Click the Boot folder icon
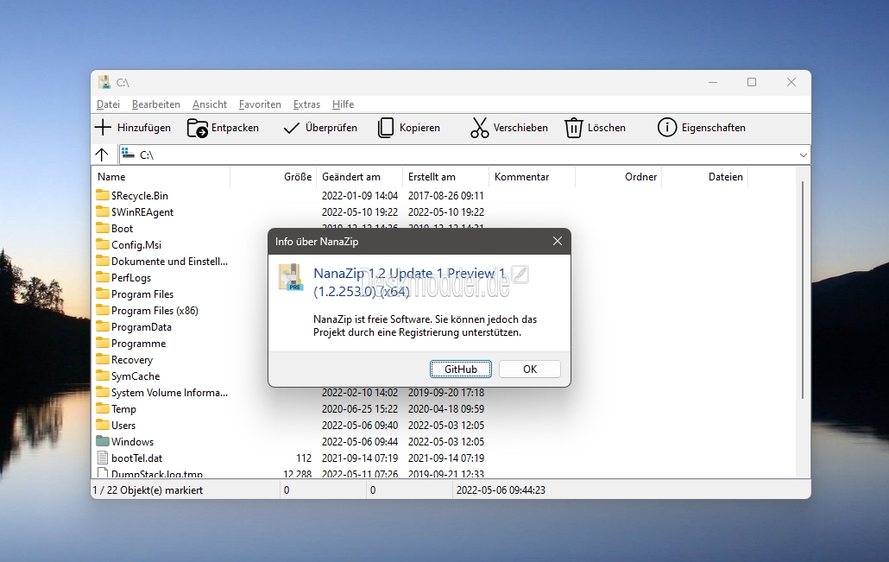The height and width of the screenshot is (562, 889). click(103, 228)
